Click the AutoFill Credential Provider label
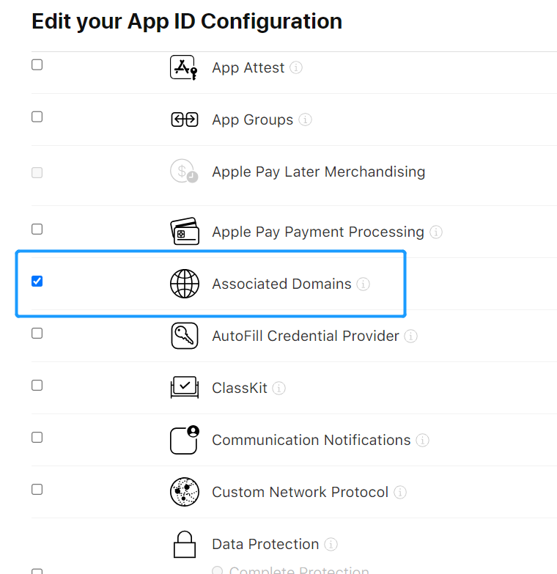 (306, 336)
